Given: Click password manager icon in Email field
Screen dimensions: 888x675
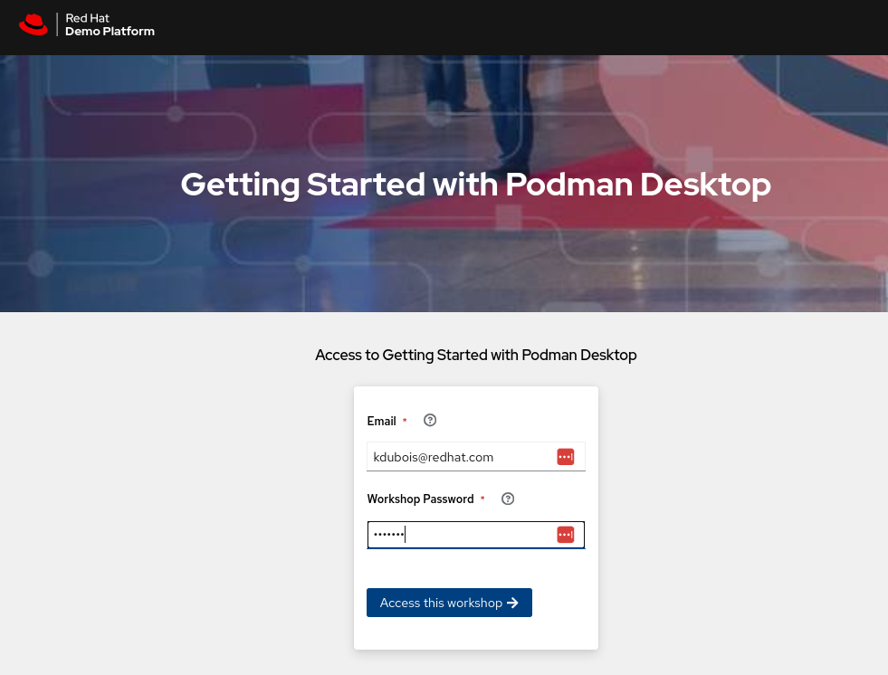Looking at the screenshot, I should tap(565, 457).
